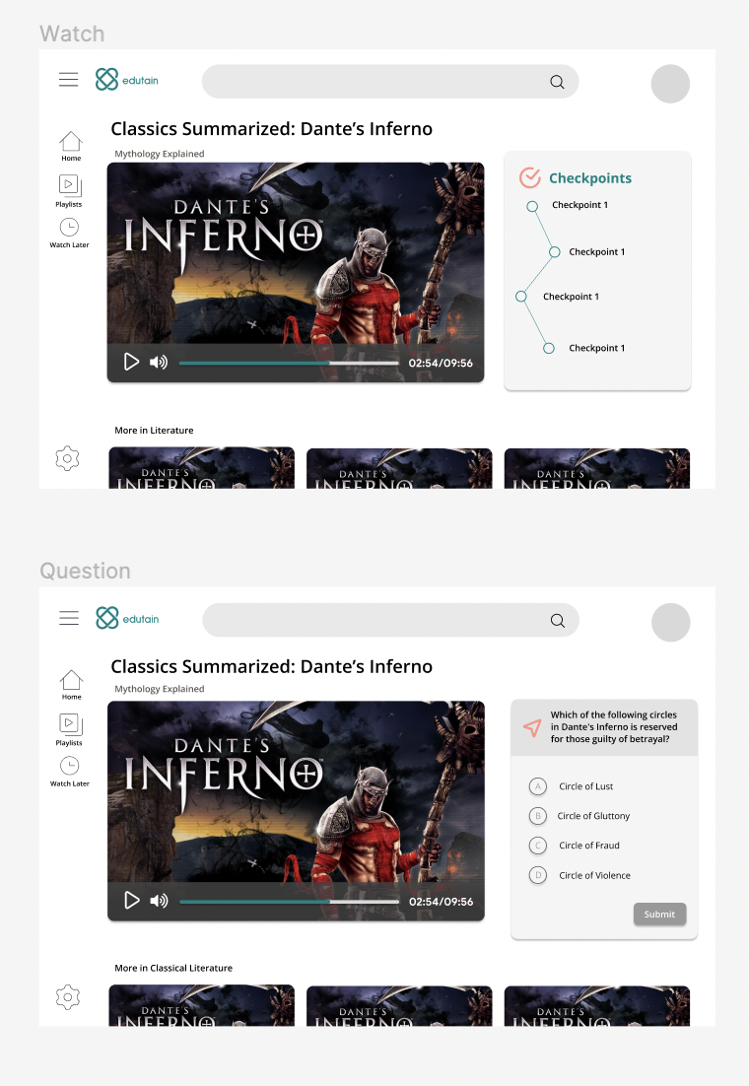Click the Checkpoints heading text

(x=590, y=178)
